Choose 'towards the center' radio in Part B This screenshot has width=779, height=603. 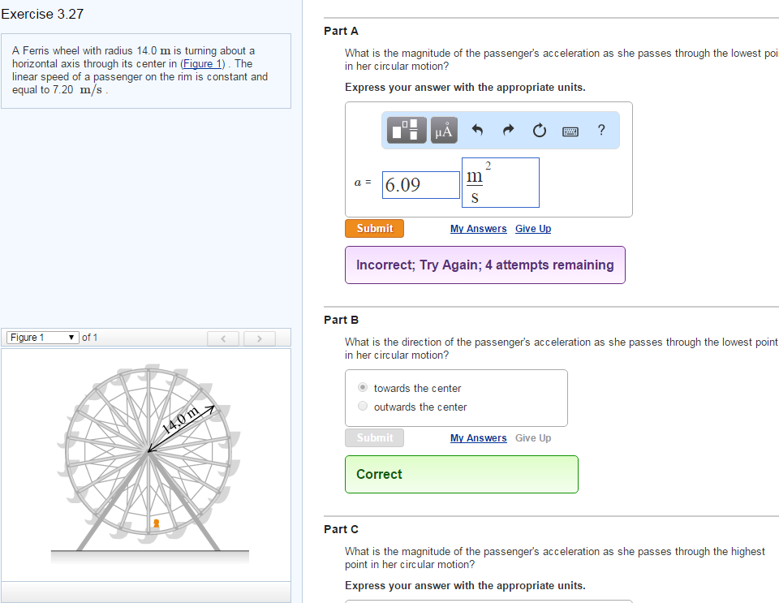click(363, 387)
